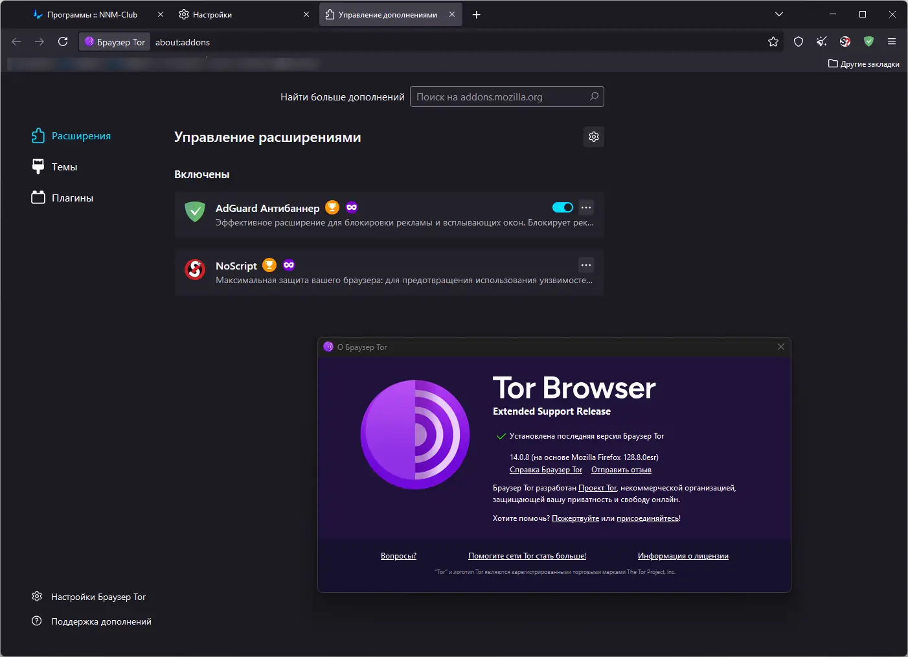Open the Расширения category

pos(71,135)
